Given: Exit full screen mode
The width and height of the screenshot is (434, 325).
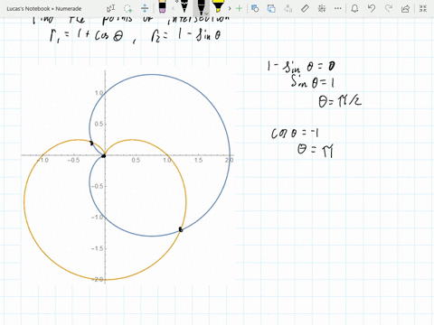Looking at the screenshot, I should (x=423, y=8).
